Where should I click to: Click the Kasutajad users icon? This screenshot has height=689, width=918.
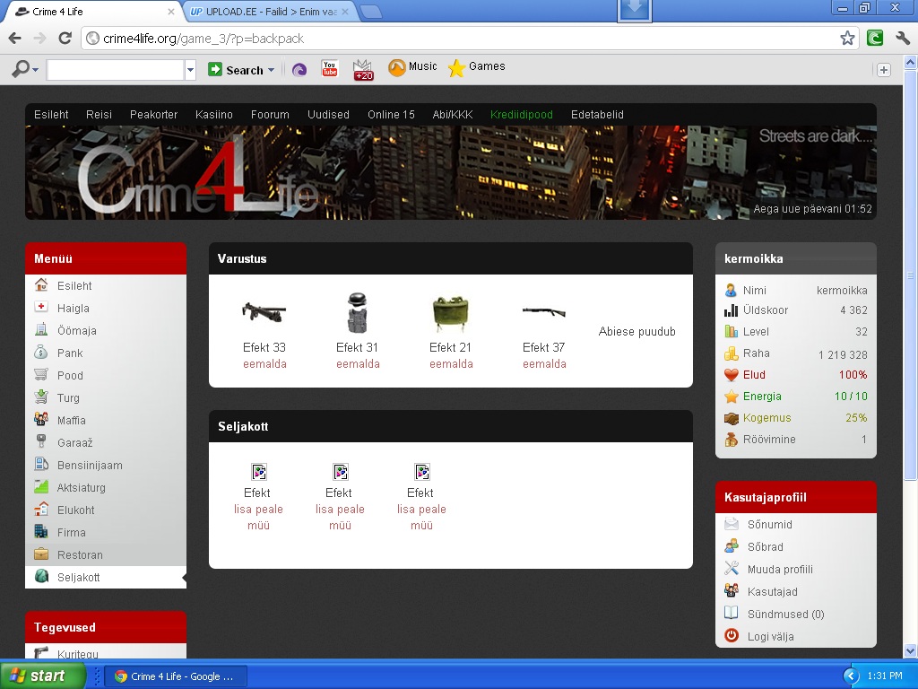732,590
